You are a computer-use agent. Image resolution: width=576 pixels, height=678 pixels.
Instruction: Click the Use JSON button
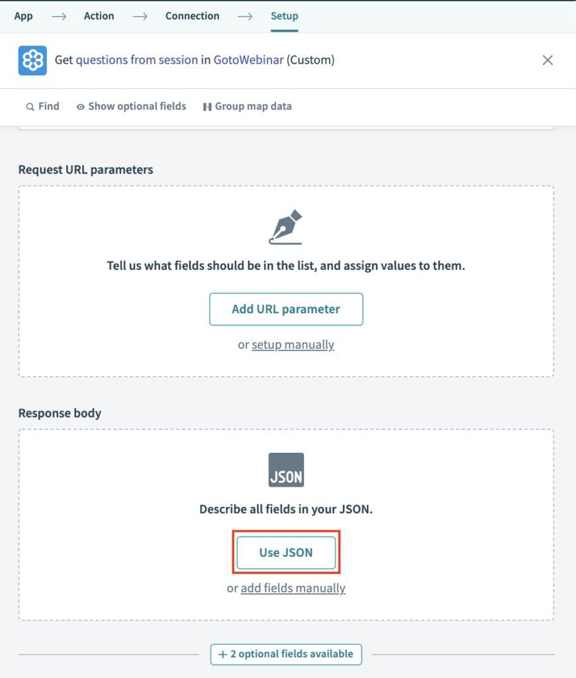[x=286, y=553]
